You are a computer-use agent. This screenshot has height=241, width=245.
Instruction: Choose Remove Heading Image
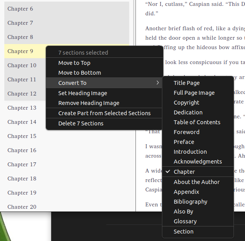coord(104,103)
